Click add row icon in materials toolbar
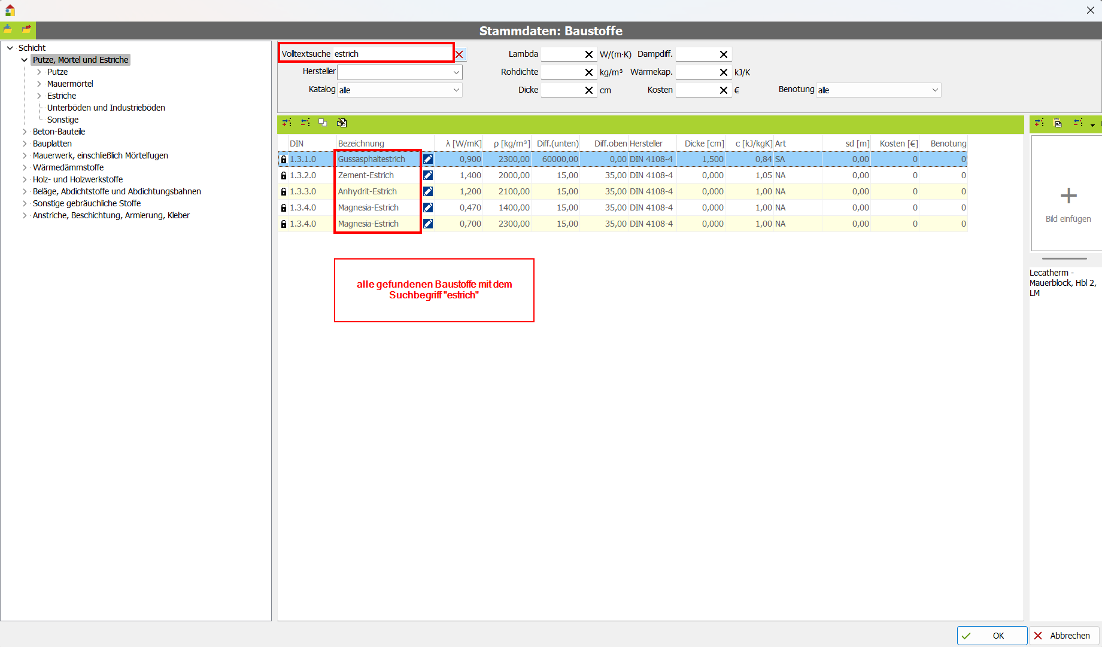Image resolution: width=1102 pixels, height=647 pixels. 287,123
